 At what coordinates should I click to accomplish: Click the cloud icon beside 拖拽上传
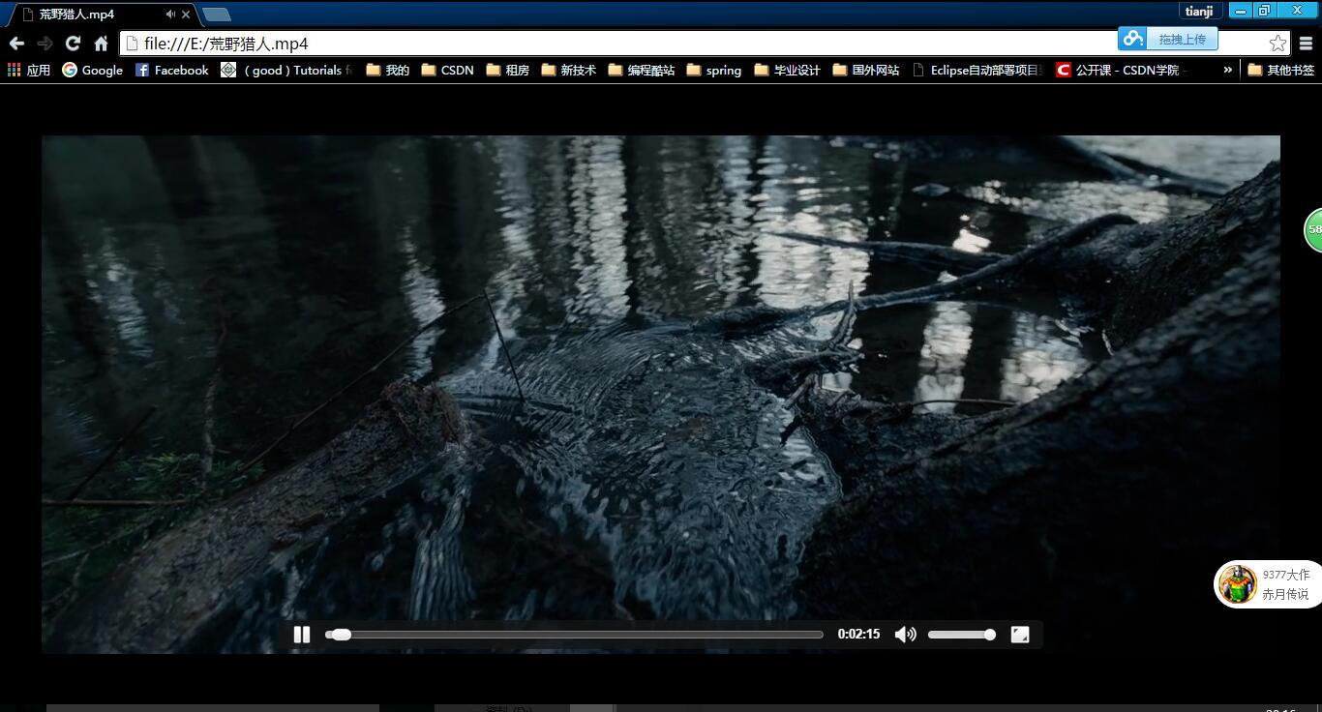[1132, 39]
